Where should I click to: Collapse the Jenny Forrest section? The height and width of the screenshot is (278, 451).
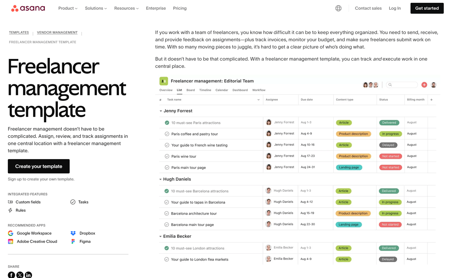coord(161,111)
